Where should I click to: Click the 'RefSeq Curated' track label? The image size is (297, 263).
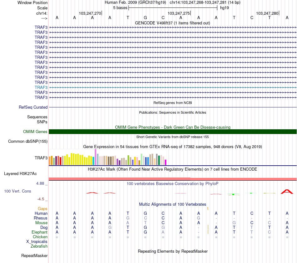(x=33, y=107)
